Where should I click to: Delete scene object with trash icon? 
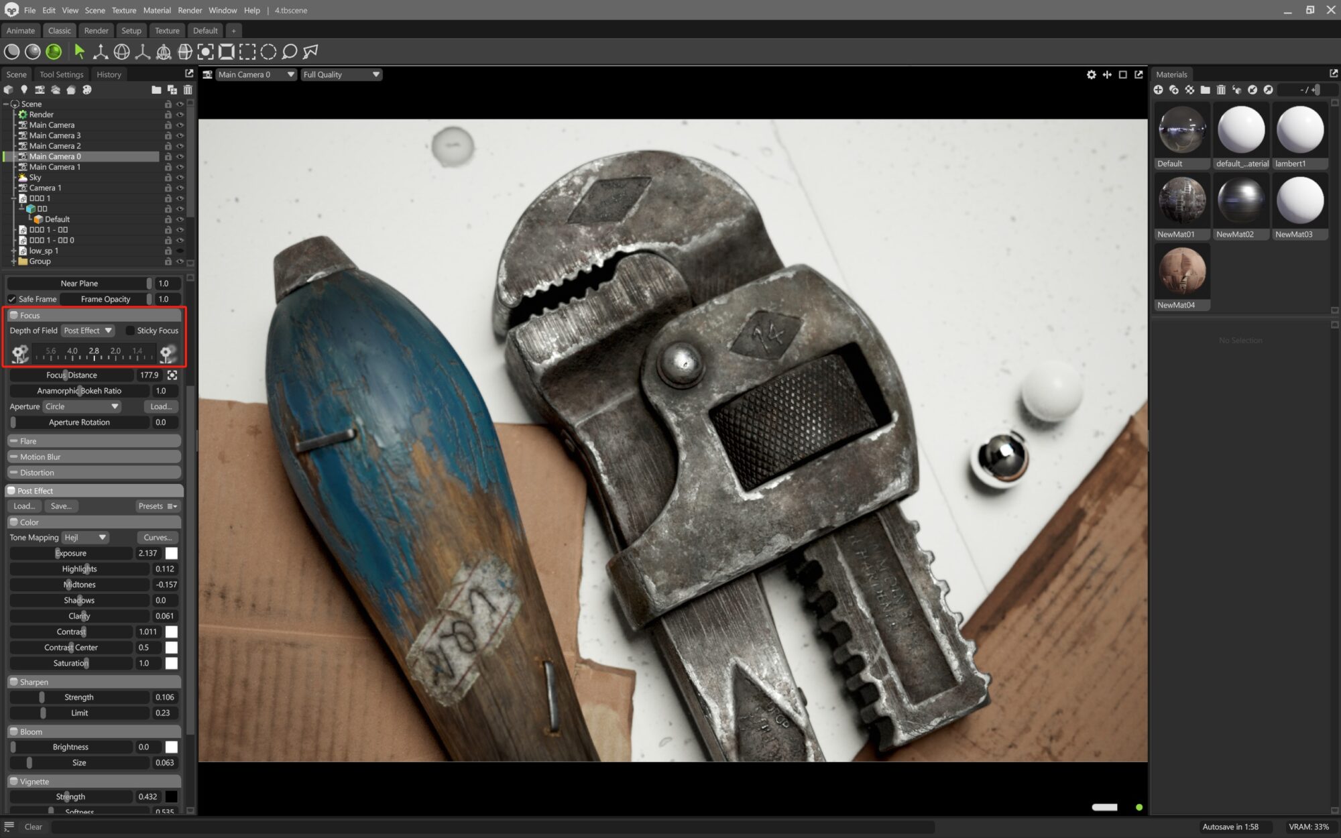188,90
